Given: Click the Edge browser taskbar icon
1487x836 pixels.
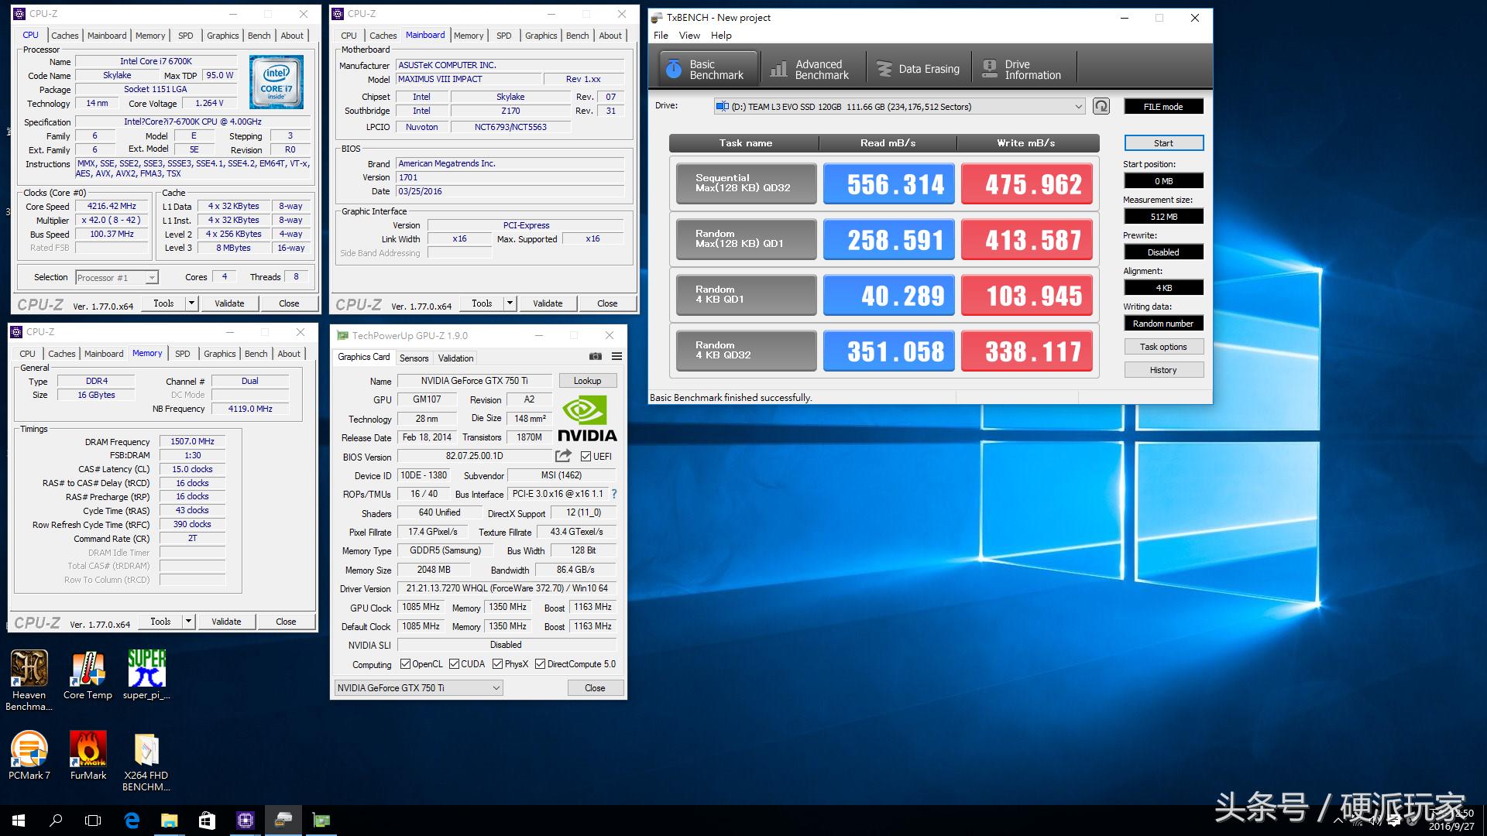Looking at the screenshot, I should point(132,821).
